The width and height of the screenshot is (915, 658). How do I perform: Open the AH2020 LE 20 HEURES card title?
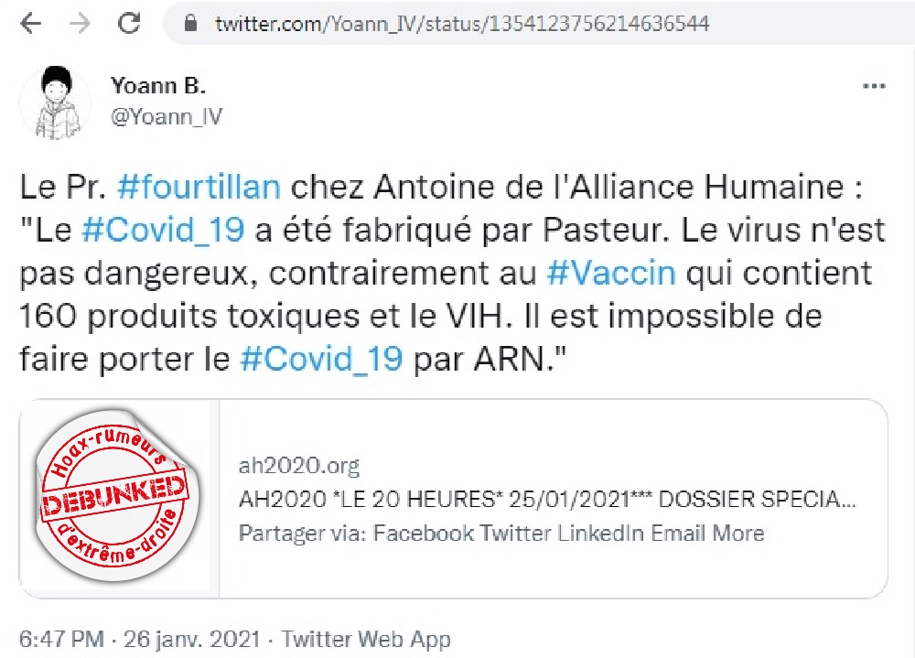547,499
